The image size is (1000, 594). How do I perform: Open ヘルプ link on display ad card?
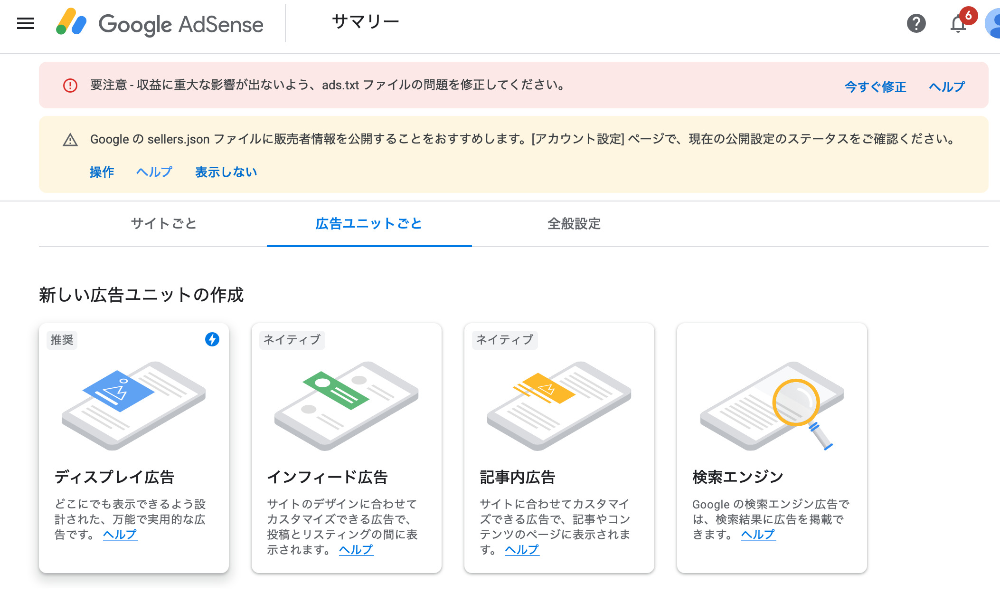point(120,535)
